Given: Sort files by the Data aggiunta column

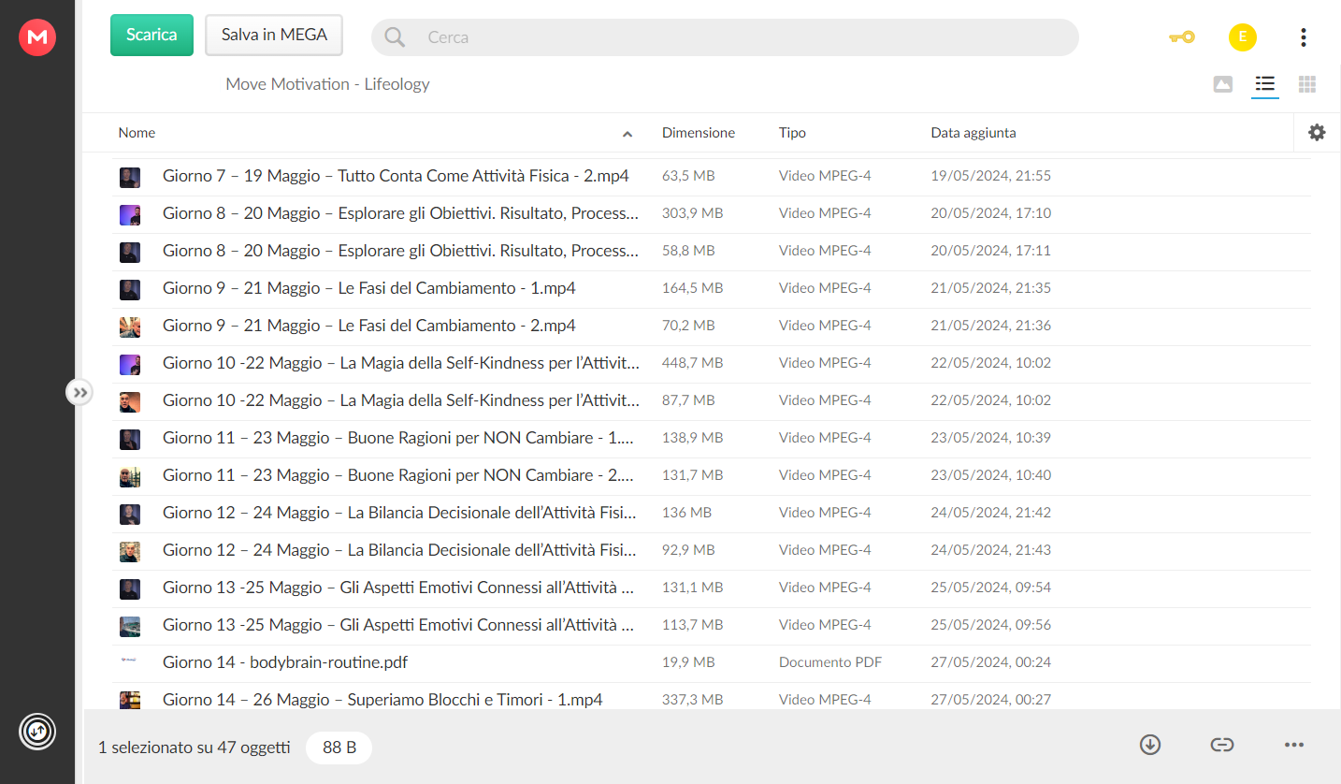Looking at the screenshot, I should coord(973,133).
